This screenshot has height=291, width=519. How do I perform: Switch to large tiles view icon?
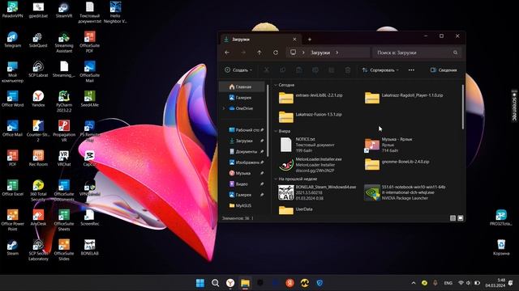point(460,218)
